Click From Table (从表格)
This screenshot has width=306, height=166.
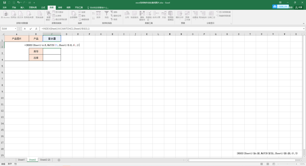click(x=57, y=16)
